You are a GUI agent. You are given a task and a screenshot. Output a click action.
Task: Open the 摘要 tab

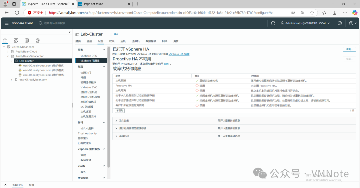[78, 41]
